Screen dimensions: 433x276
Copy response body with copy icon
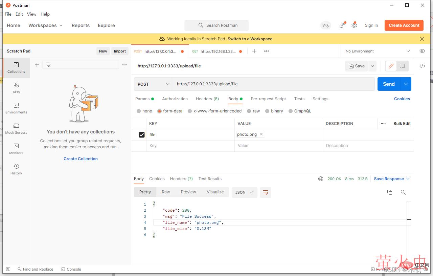coord(389,192)
